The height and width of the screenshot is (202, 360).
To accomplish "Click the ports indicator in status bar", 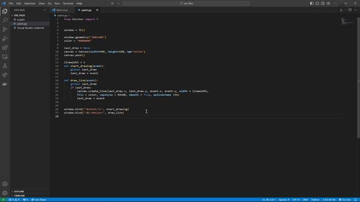I will pyautogui.click(x=25, y=200).
